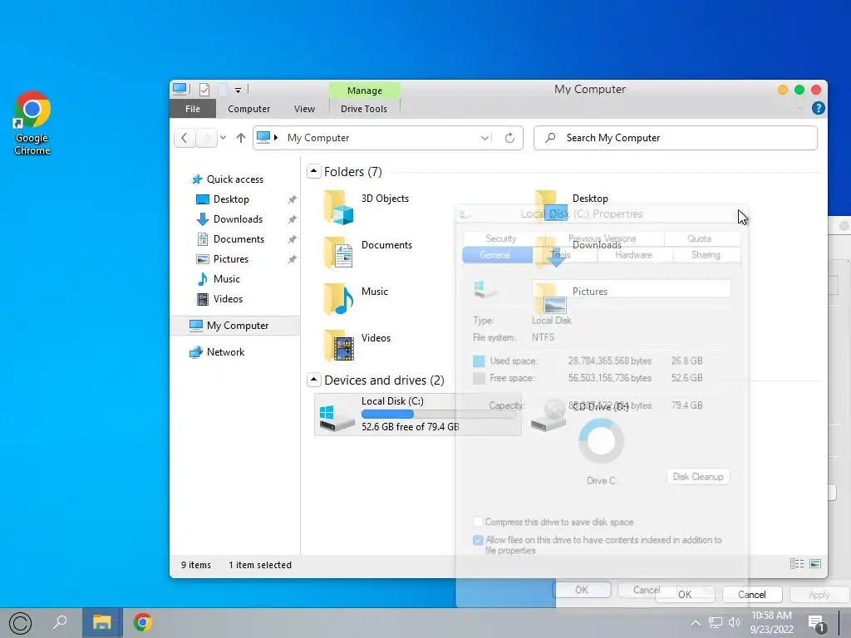The width and height of the screenshot is (851, 638).
Task: Click the solid Cancel button in dialog
Action: [751, 594]
